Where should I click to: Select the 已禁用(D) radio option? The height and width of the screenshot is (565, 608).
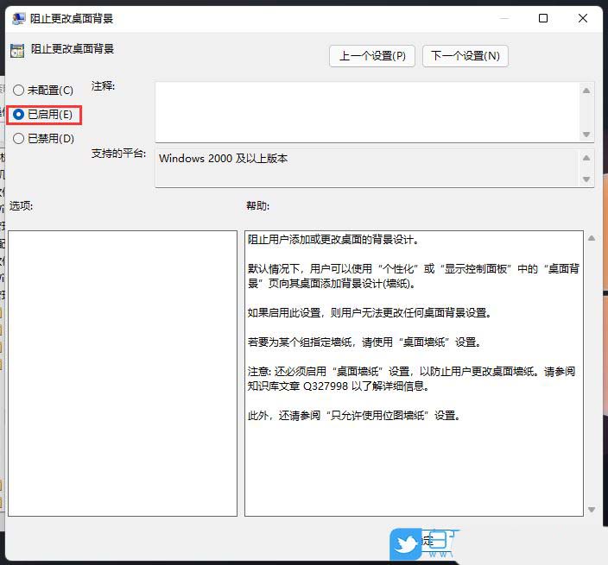click(x=19, y=138)
